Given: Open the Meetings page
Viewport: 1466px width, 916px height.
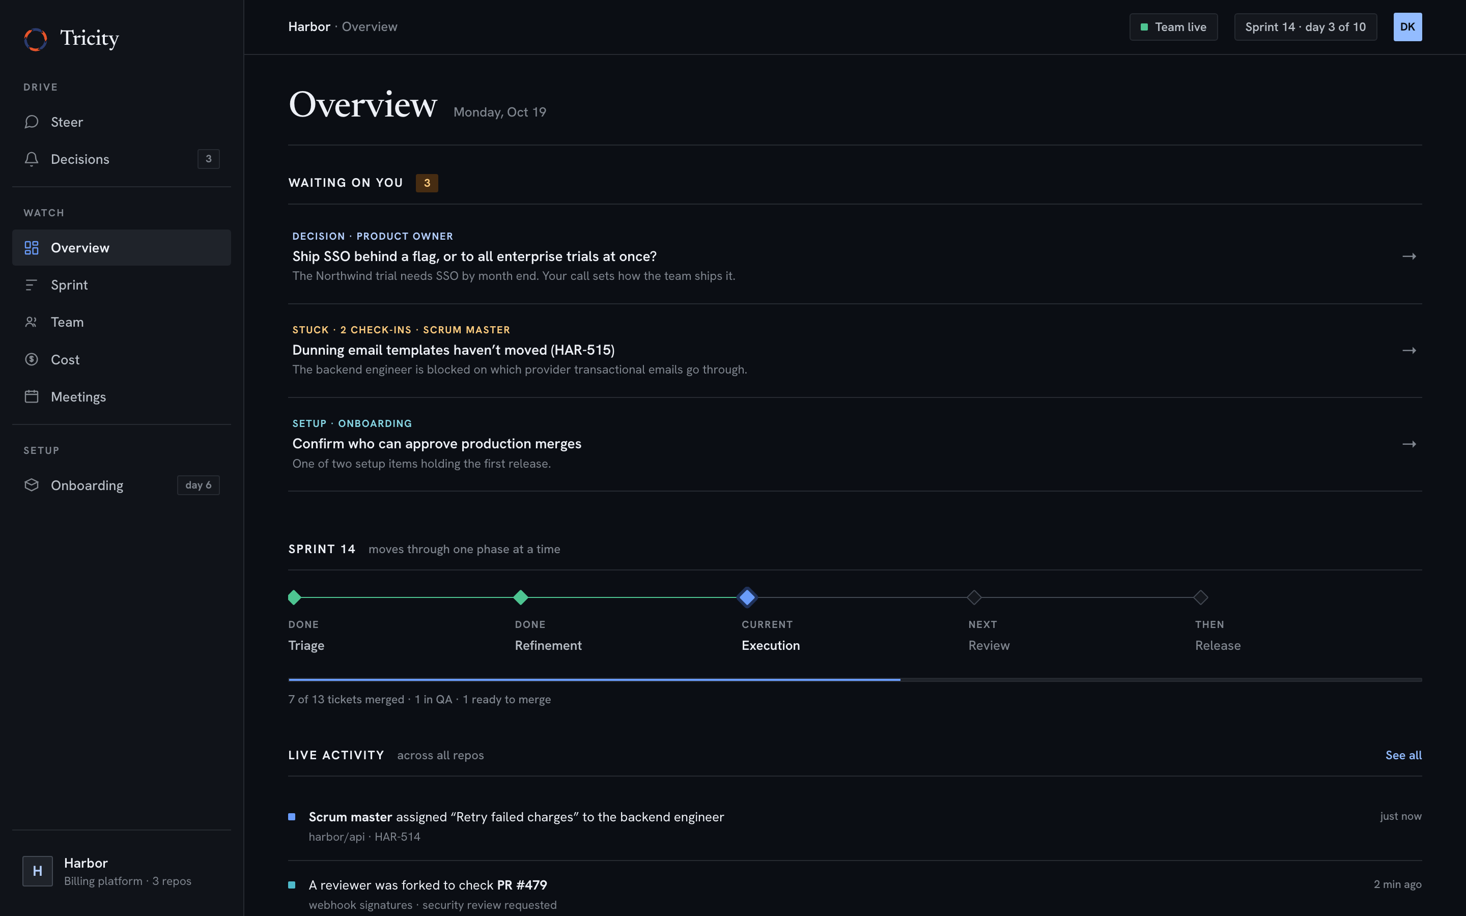Looking at the screenshot, I should [x=121, y=396].
